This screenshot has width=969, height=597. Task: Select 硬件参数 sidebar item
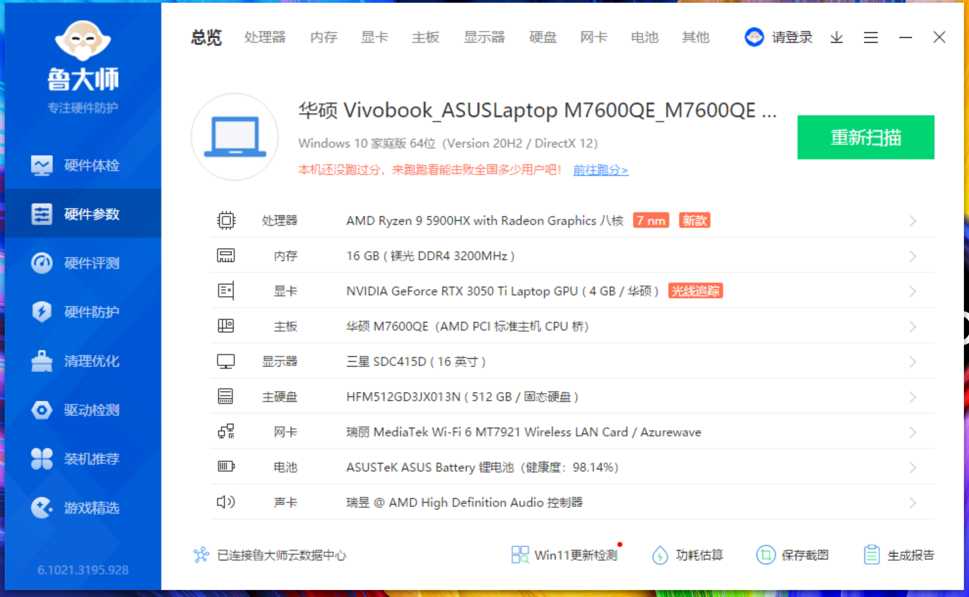click(x=83, y=214)
